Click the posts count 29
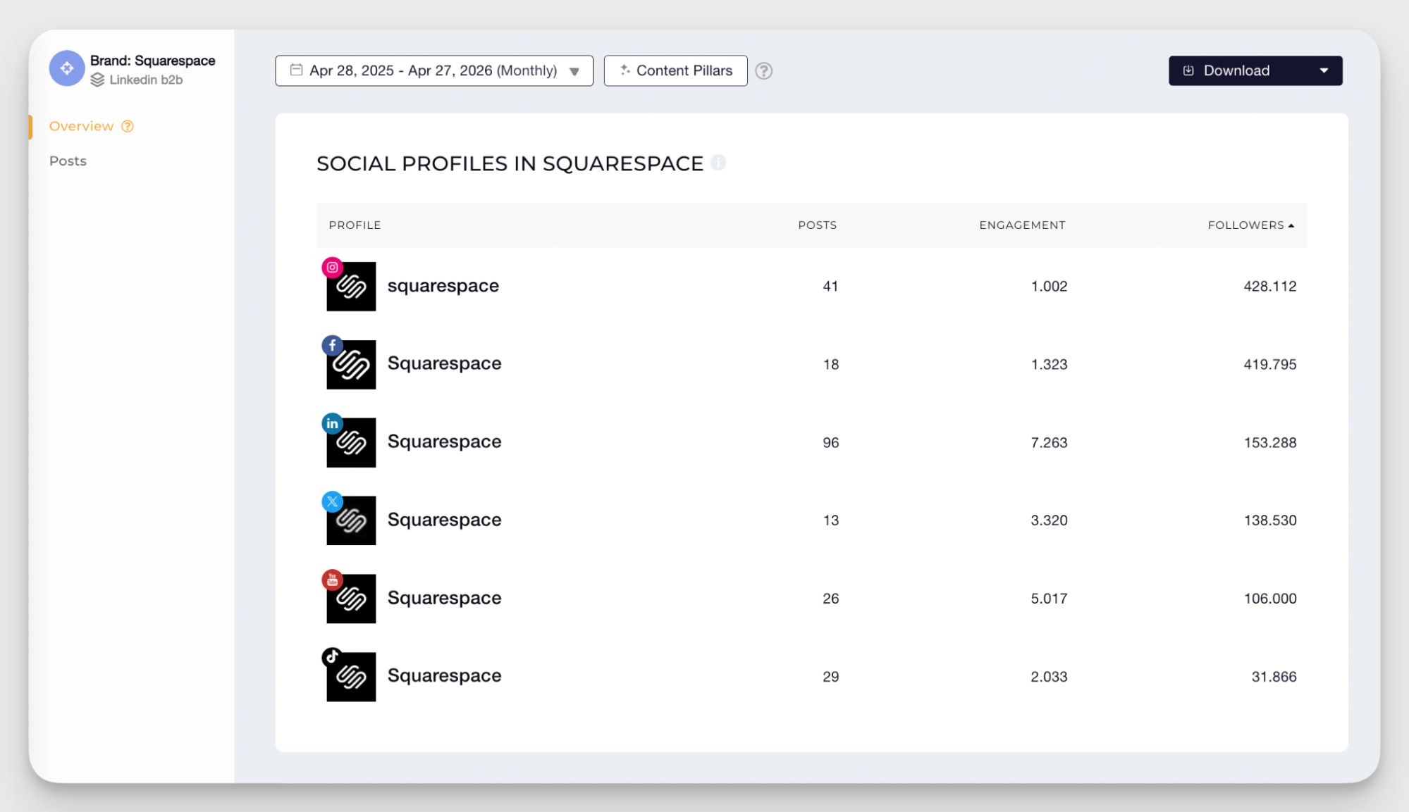The width and height of the screenshot is (1409, 812). [x=830, y=677]
